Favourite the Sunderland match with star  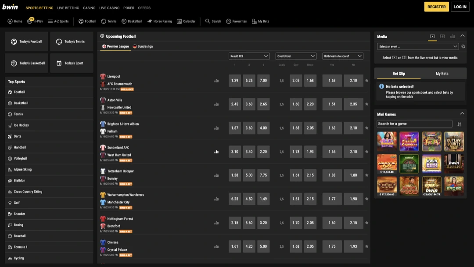366,152
